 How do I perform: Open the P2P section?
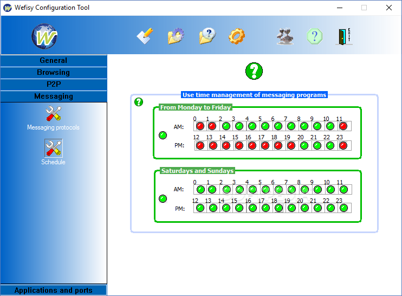pos(54,85)
